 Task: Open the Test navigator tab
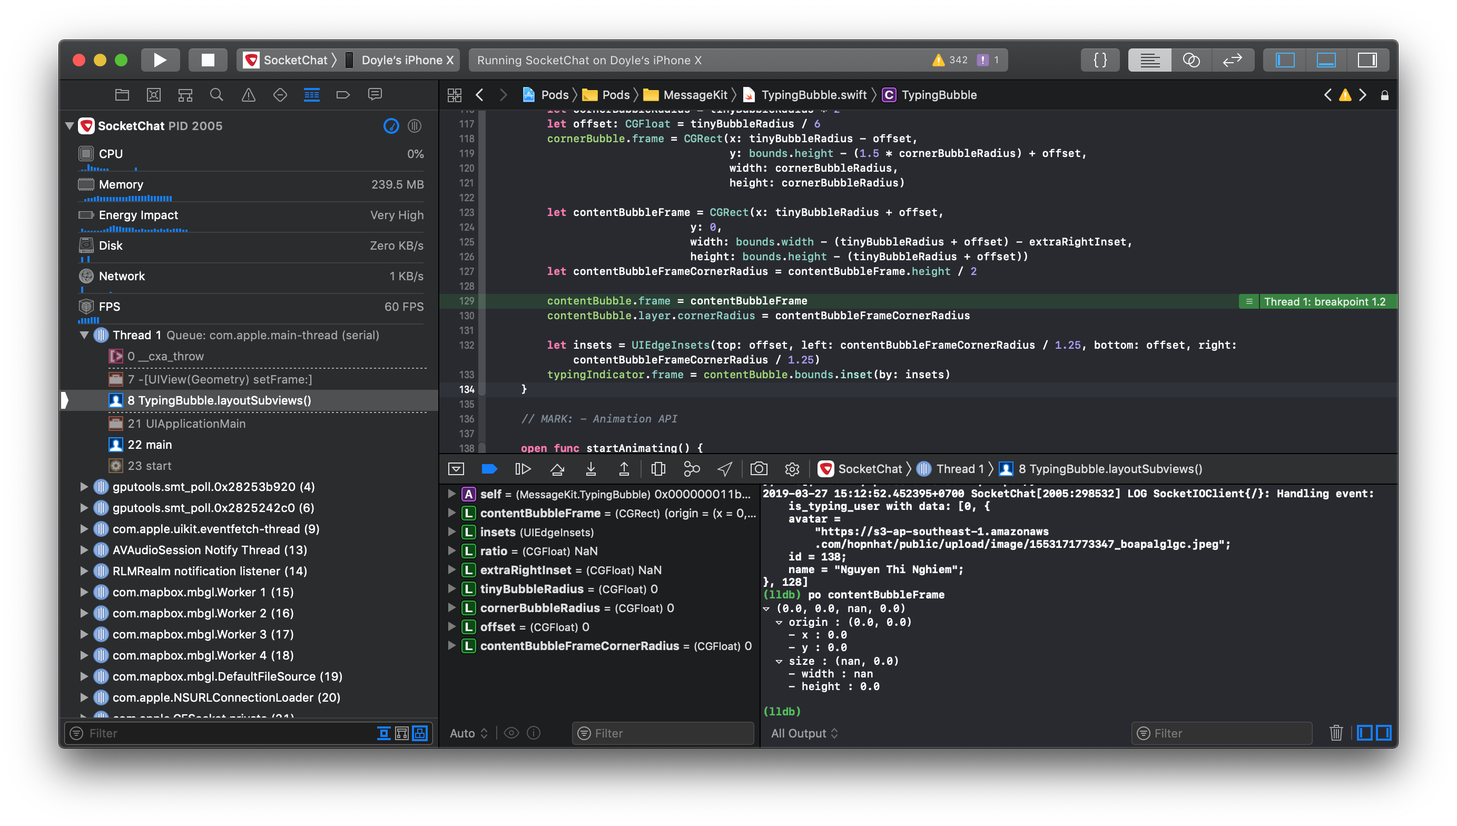[280, 95]
